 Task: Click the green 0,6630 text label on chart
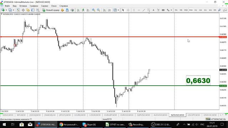click(x=198, y=81)
